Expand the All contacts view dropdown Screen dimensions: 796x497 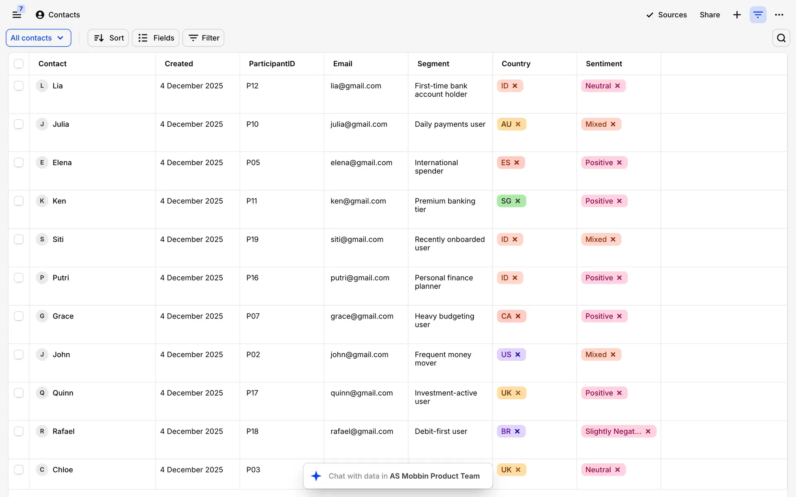(x=38, y=38)
